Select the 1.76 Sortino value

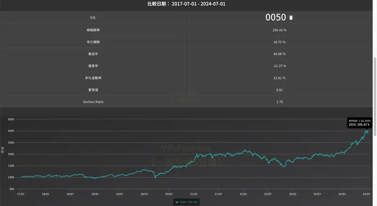[x=279, y=102]
